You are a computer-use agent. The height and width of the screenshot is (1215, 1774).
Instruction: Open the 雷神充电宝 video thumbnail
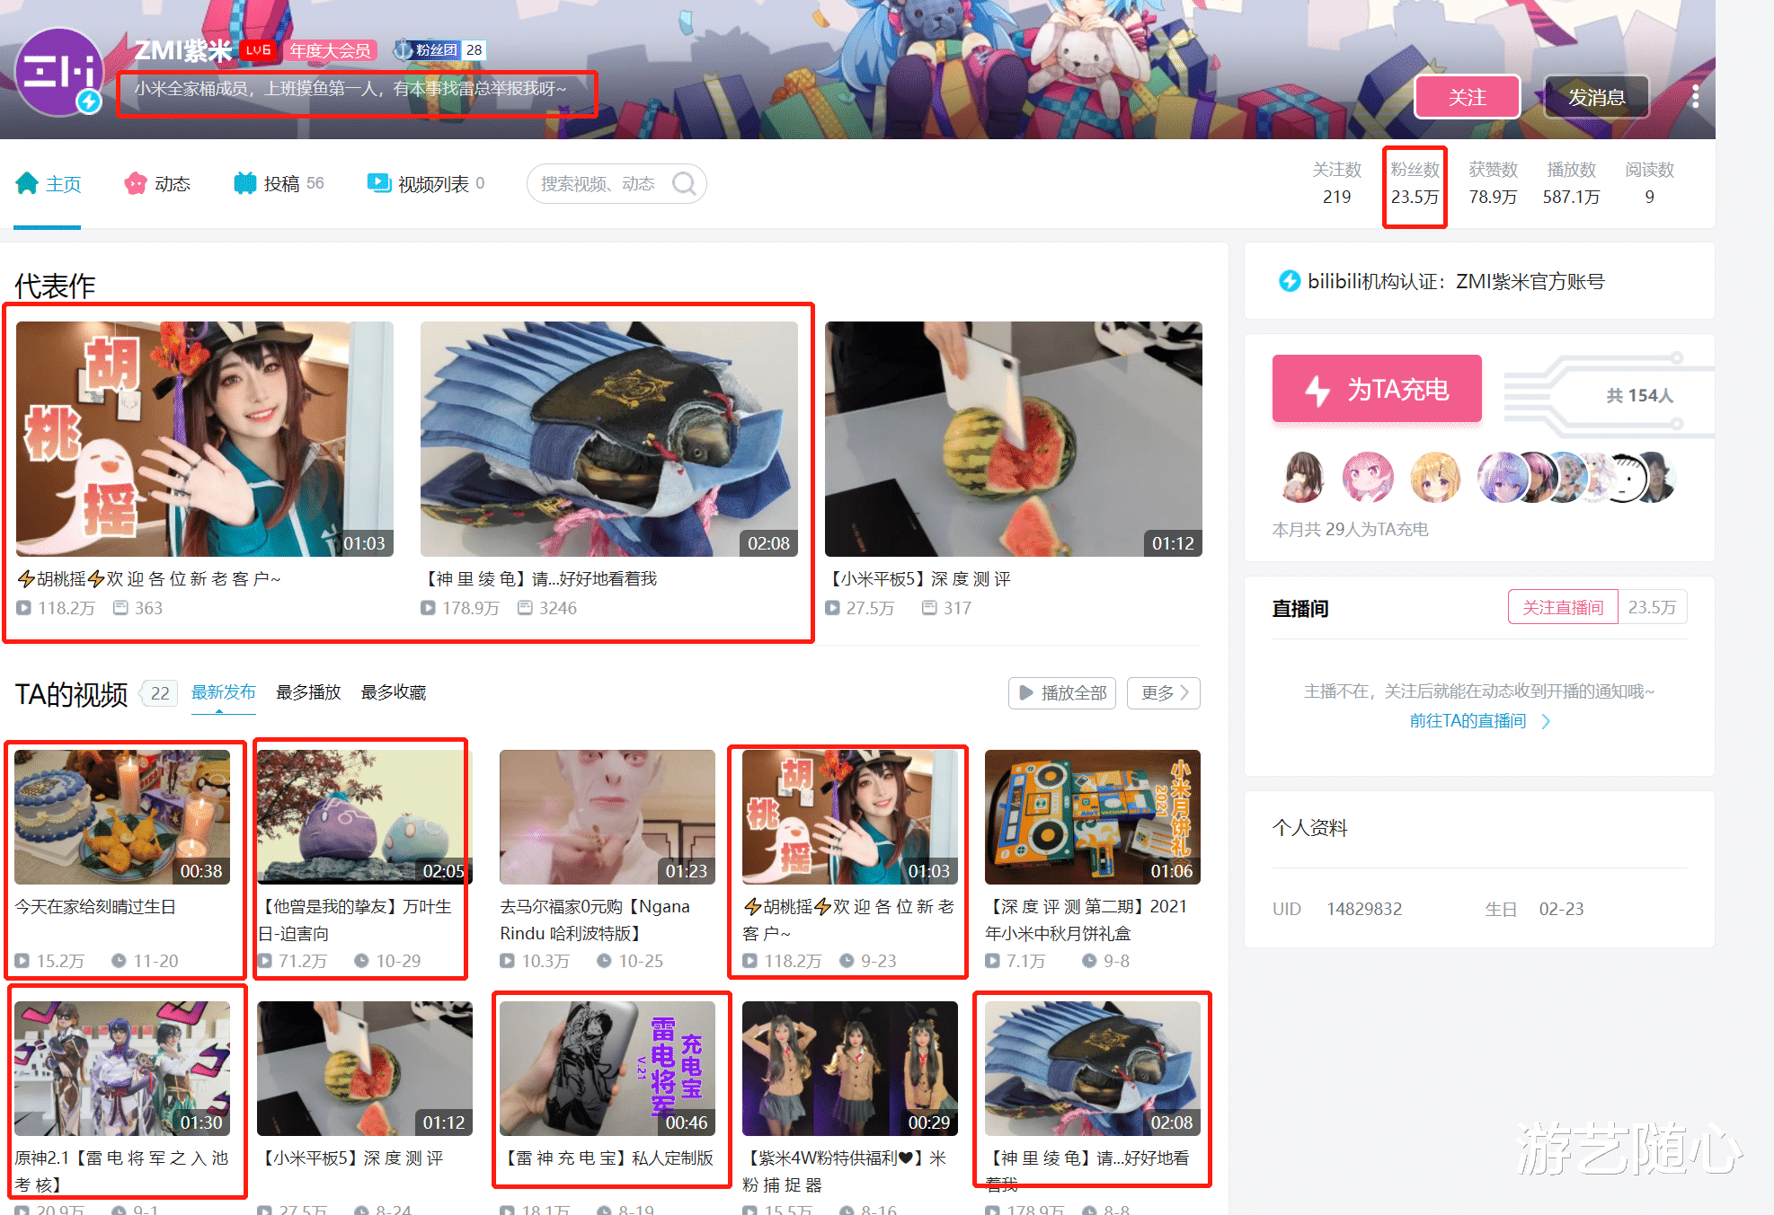click(x=608, y=1069)
